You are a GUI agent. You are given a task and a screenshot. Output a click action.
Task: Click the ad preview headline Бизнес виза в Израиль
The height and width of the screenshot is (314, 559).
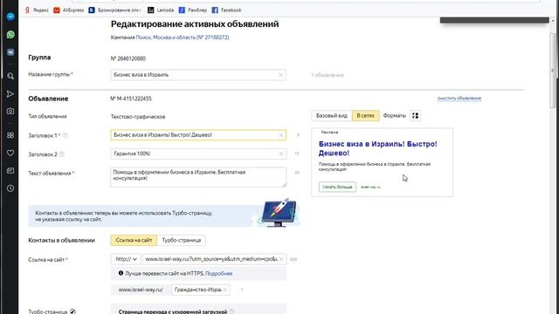click(x=378, y=148)
